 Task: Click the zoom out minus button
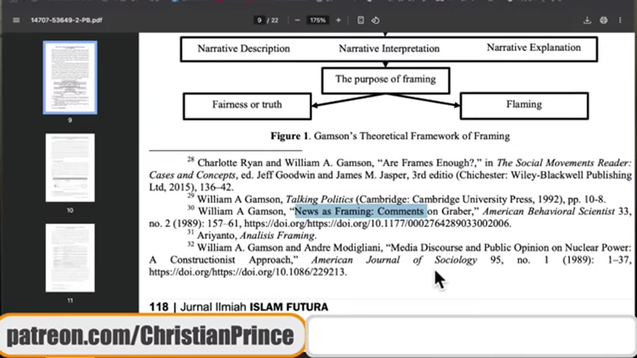pos(297,20)
